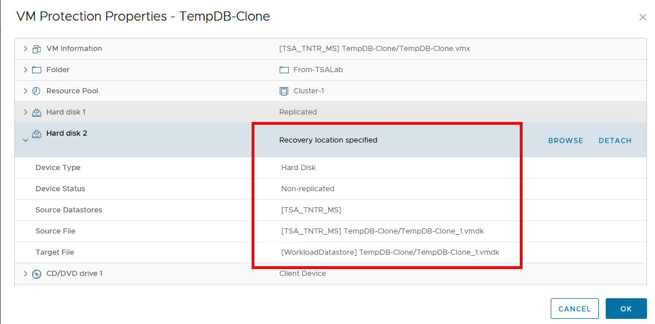Collapse the Hard disk 2 section
Screen dimensions: 655x324
25,140
